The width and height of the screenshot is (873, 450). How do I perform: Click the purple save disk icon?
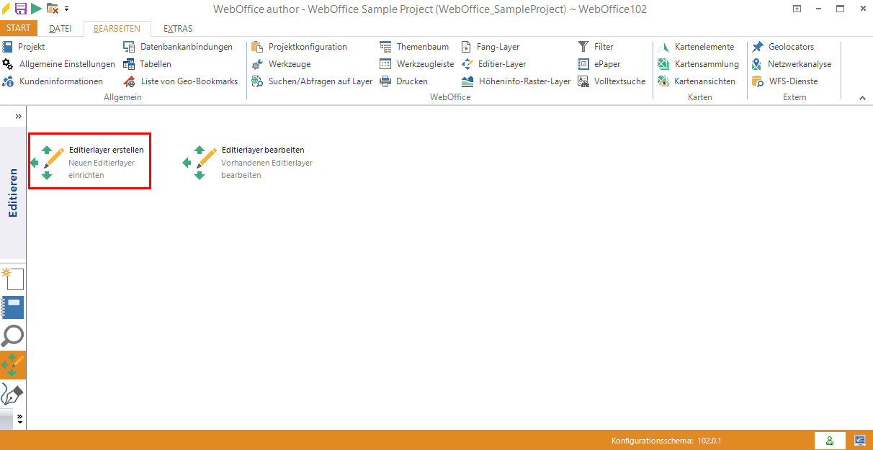point(20,9)
